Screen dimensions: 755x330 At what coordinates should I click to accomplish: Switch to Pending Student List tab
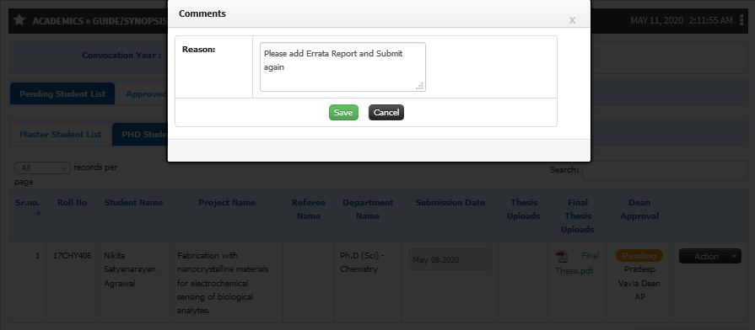pyautogui.click(x=62, y=93)
